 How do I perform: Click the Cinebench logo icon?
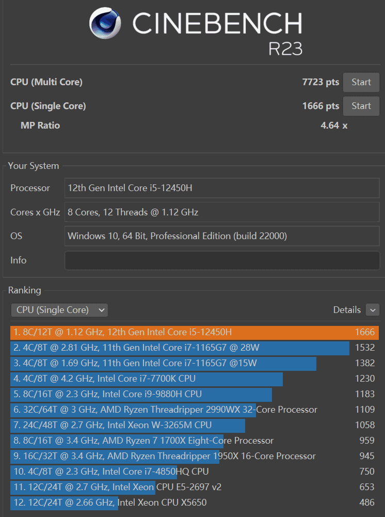pyautogui.click(x=106, y=24)
